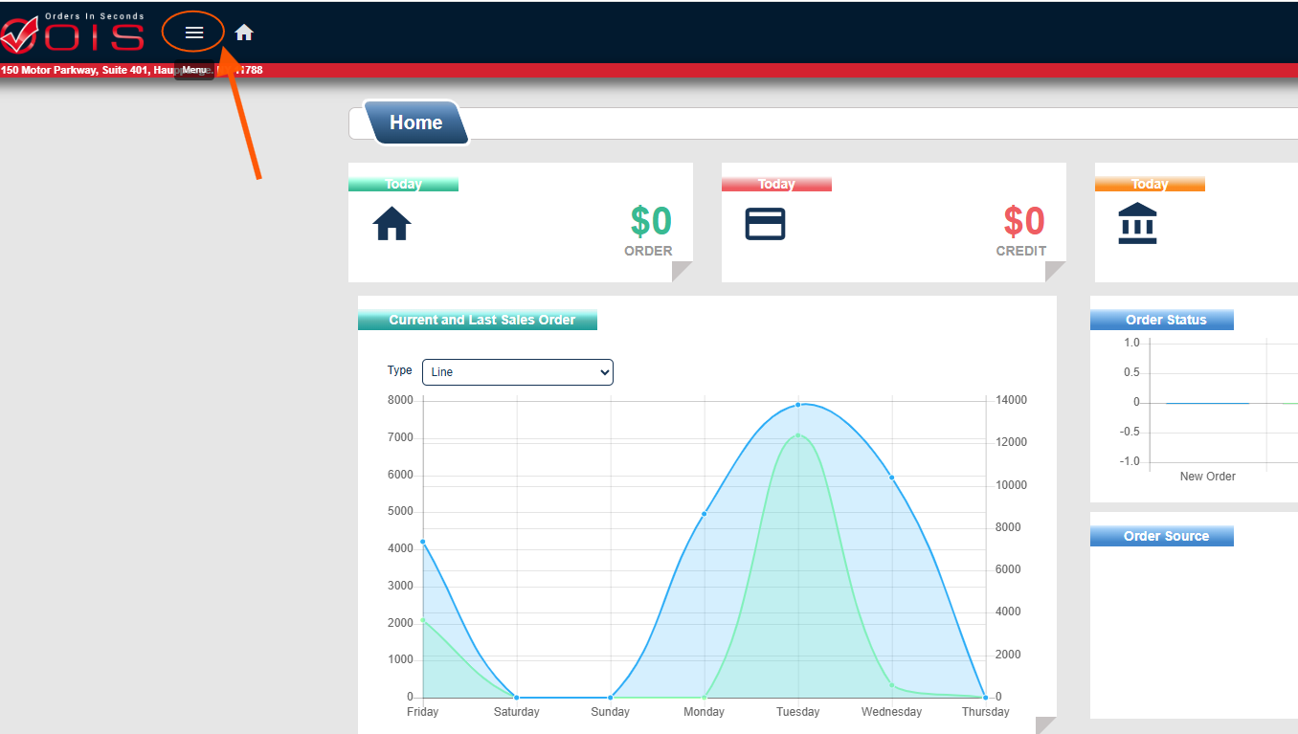The width and height of the screenshot is (1298, 734).
Task: Select the Home tab
Action: 415,123
